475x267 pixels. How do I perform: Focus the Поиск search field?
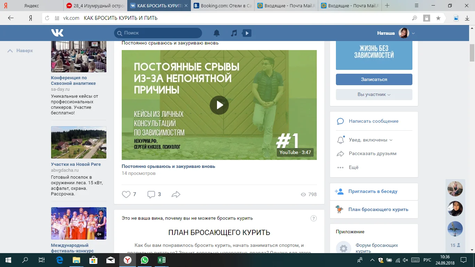coord(158,33)
